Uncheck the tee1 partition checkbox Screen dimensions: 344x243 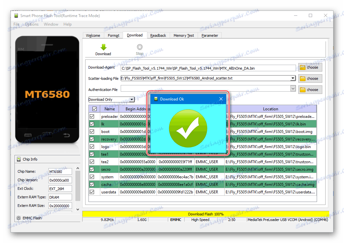point(92,154)
